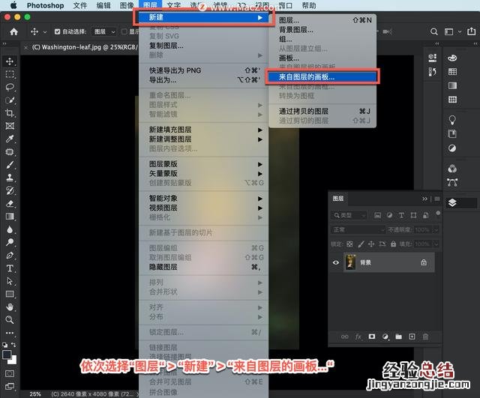The image size is (480, 398).
Task: Click 快速导出为 PNG menu entry
Action: (177, 70)
